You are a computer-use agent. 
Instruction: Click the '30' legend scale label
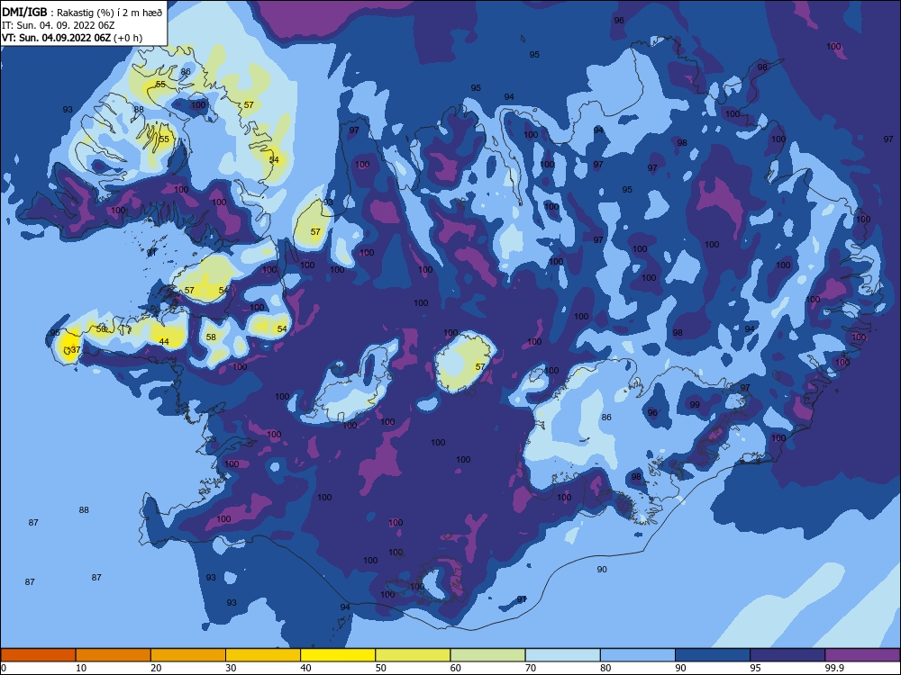click(x=231, y=668)
